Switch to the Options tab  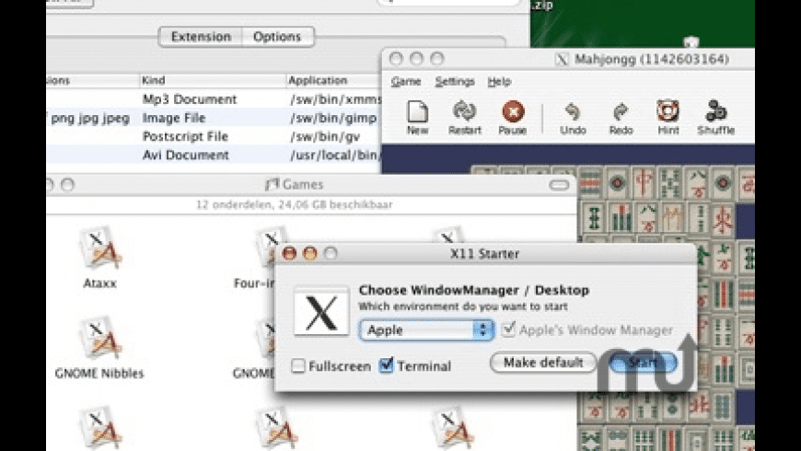(x=277, y=37)
